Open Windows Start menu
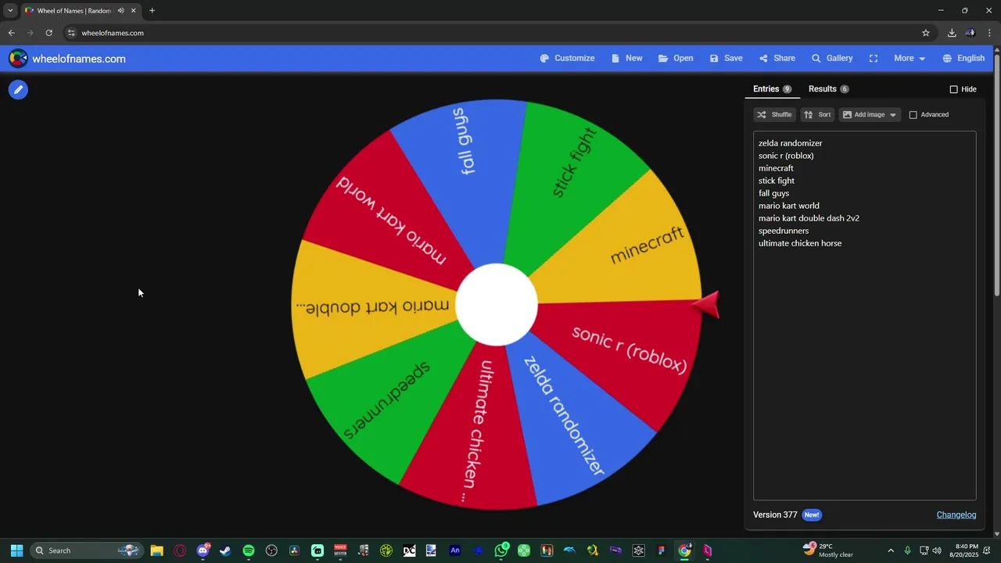 coord(16,550)
